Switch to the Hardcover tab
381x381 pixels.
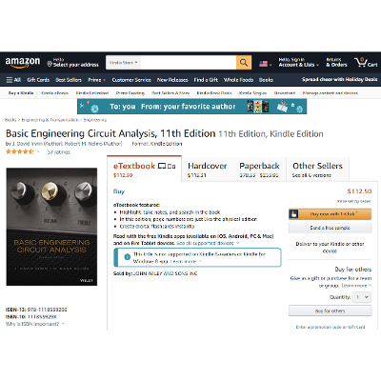[x=208, y=170]
